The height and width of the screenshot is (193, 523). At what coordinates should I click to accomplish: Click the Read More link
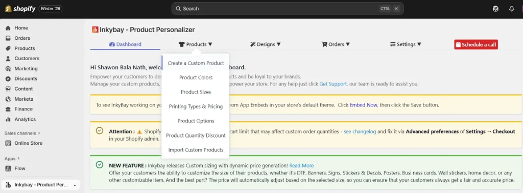click(301, 166)
